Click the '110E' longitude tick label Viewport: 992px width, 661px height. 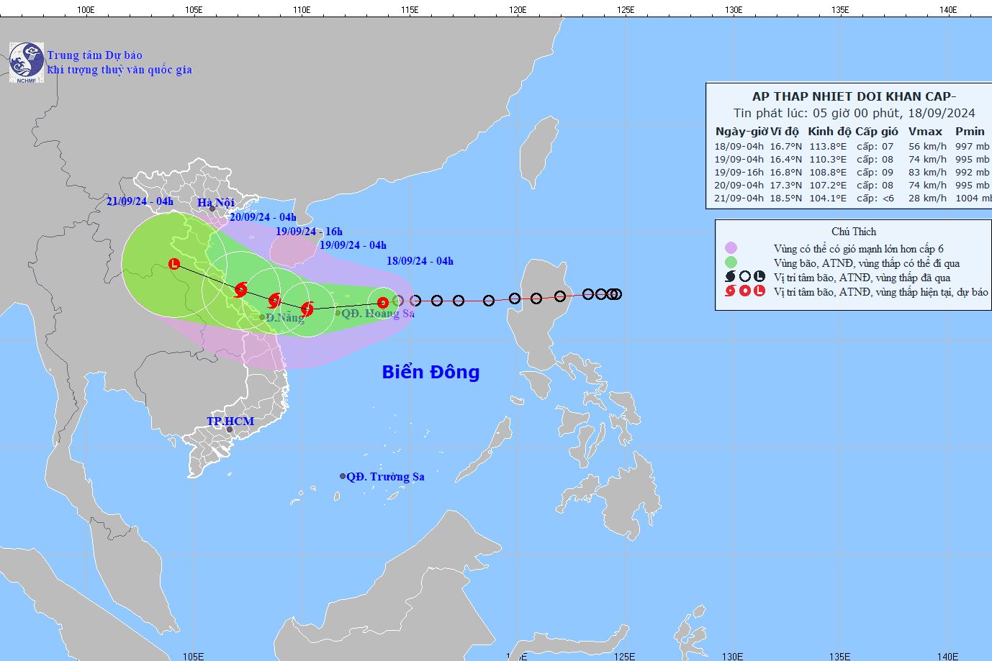coord(301,9)
